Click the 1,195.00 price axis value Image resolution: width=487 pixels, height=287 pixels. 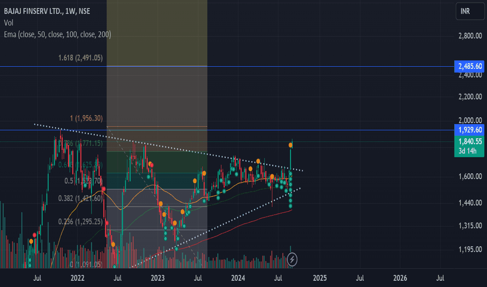(x=470, y=249)
